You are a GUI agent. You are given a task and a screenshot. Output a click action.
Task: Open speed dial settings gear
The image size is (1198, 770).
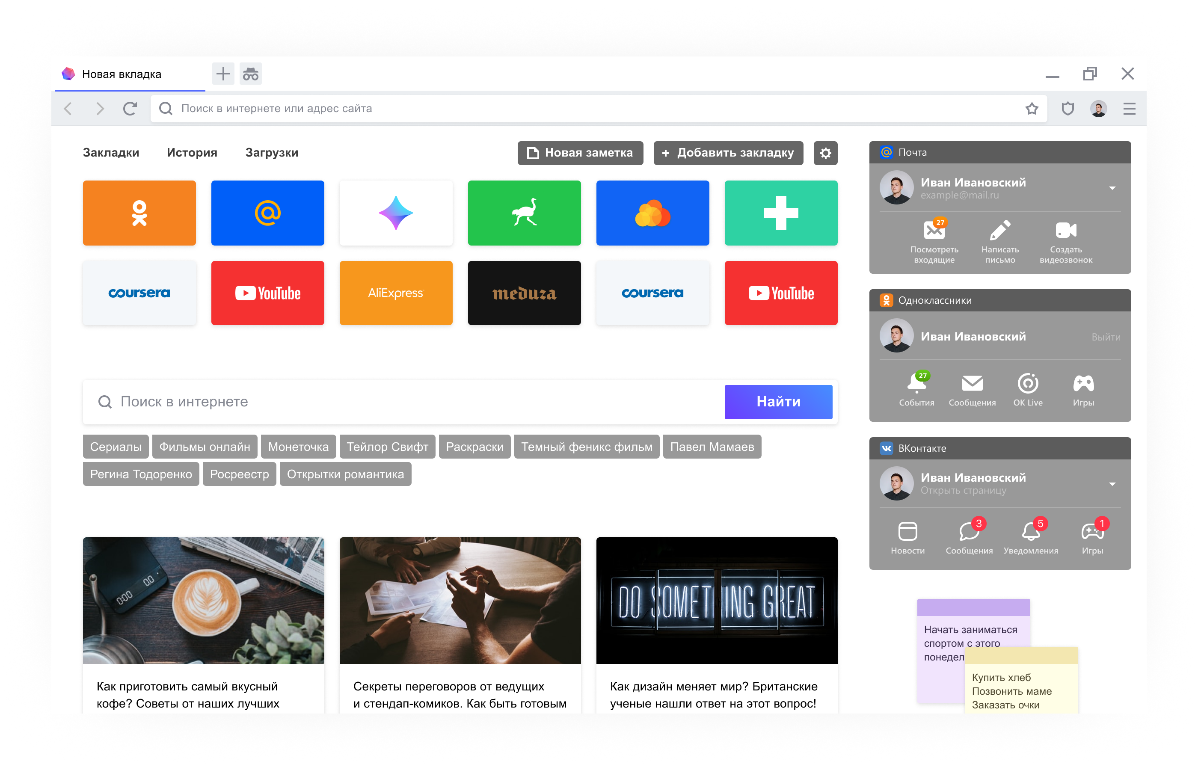[x=825, y=153]
